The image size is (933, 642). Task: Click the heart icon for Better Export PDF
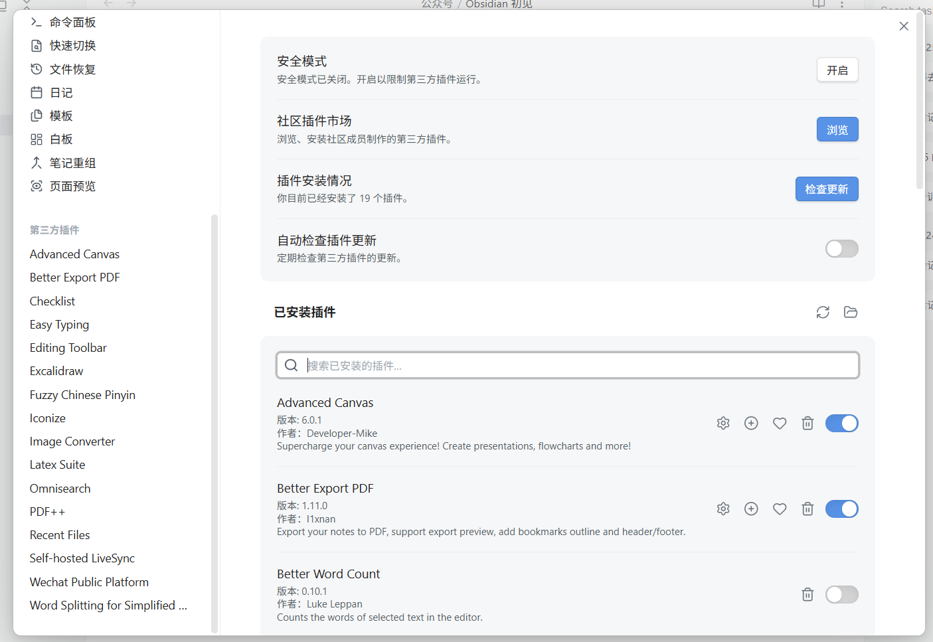pos(780,509)
